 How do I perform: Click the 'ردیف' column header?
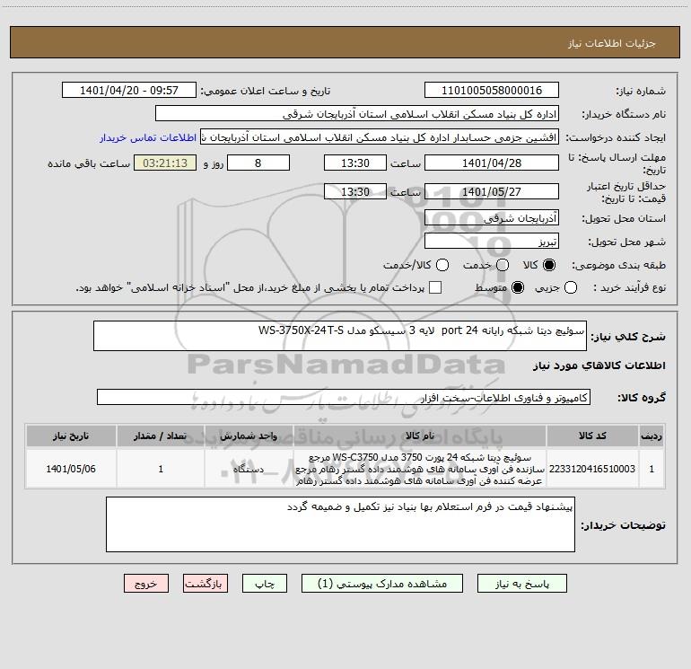point(652,436)
